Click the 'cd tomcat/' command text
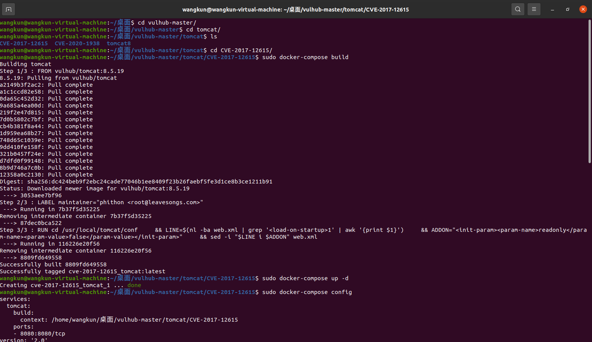The image size is (592, 342). point(203,30)
